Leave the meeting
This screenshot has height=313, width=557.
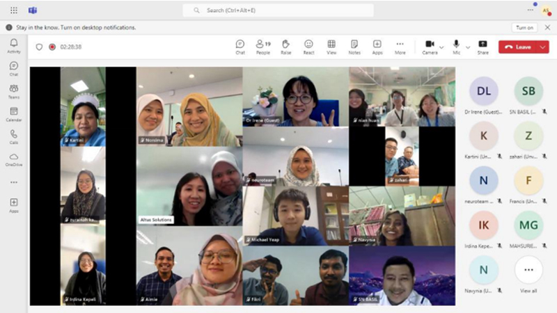517,47
